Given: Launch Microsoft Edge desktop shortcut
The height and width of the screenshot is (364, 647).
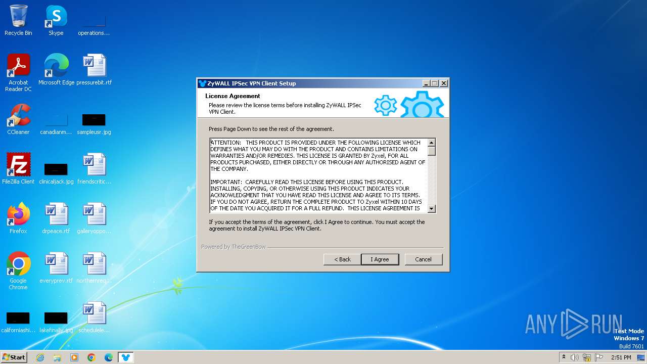Looking at the screenshot, I should pos(56,70).
